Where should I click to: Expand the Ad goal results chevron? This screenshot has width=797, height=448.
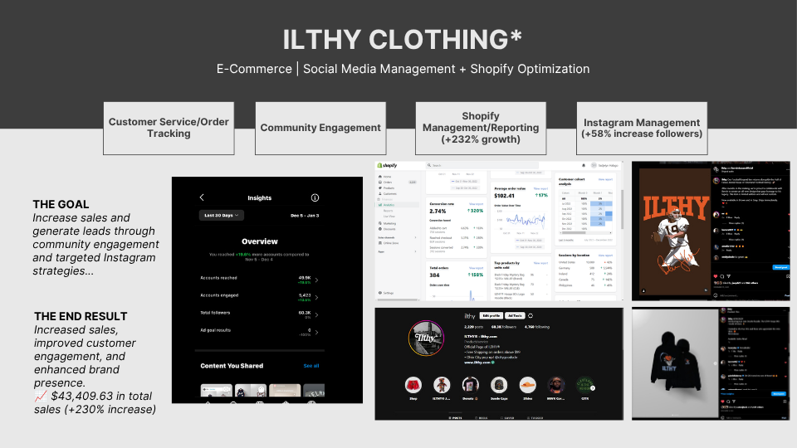click(x=316, y=332)
